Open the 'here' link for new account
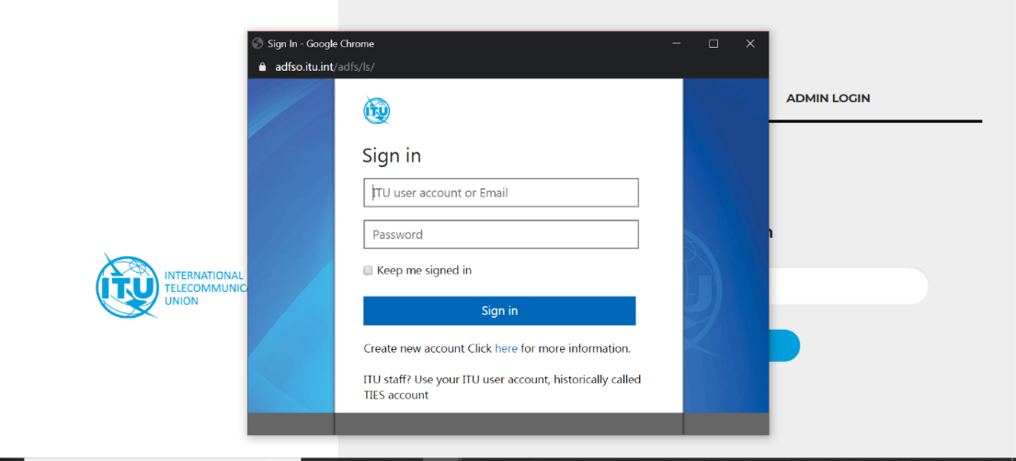The image size is (1016, 461). (506, 348)
